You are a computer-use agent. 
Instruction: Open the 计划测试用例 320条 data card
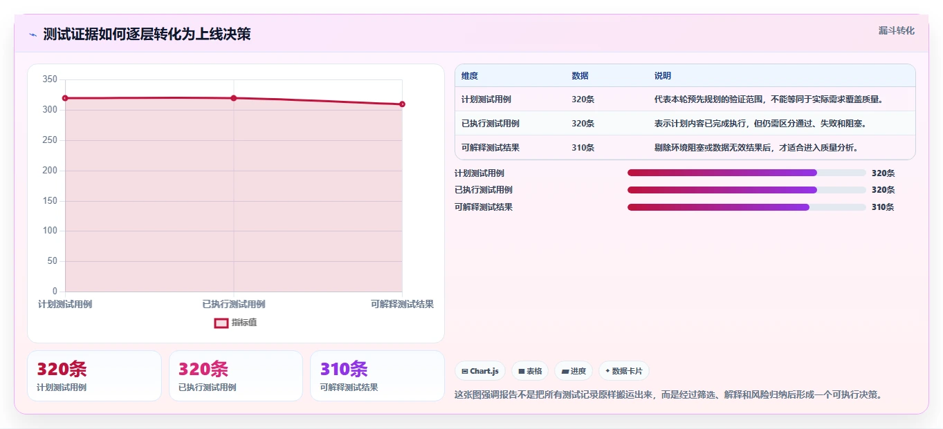[94, 376]
